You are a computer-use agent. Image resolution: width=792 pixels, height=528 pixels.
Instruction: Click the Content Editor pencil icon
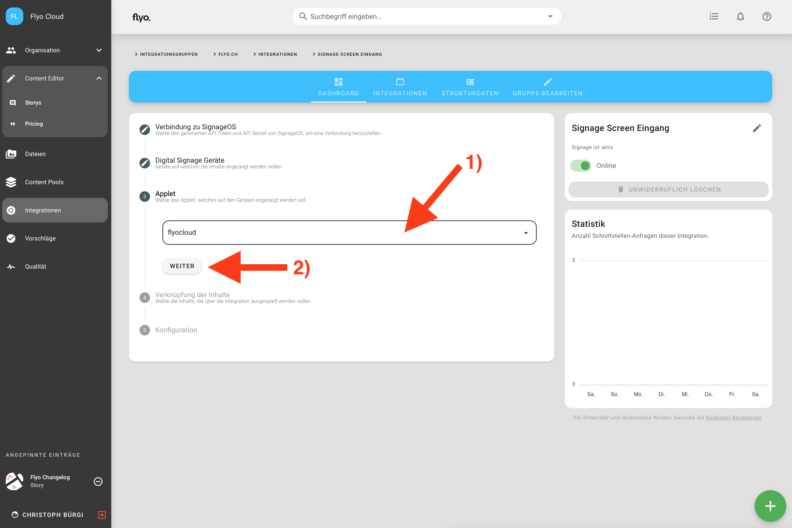11,78
